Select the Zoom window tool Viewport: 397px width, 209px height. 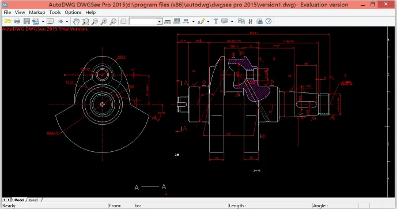tap(85, 21)
